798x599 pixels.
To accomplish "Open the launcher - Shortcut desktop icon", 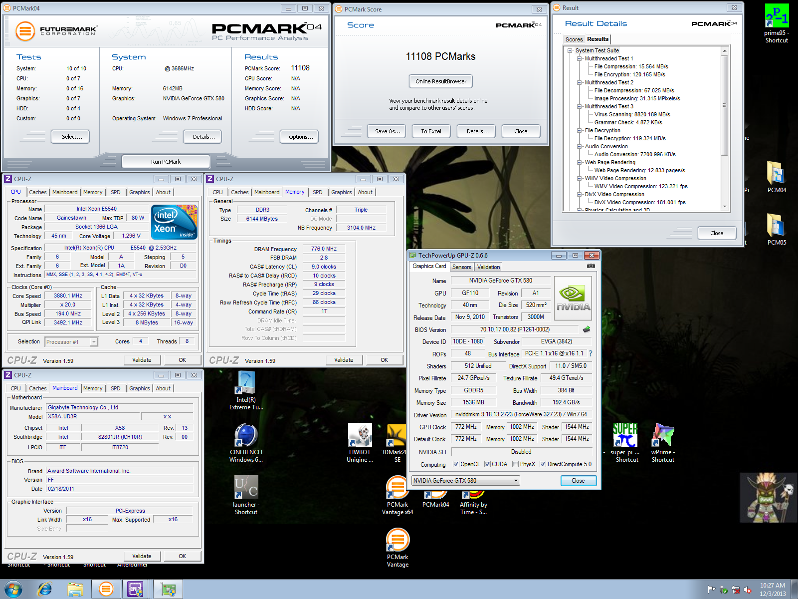I will pyautogui.click(x=246, y=496).
